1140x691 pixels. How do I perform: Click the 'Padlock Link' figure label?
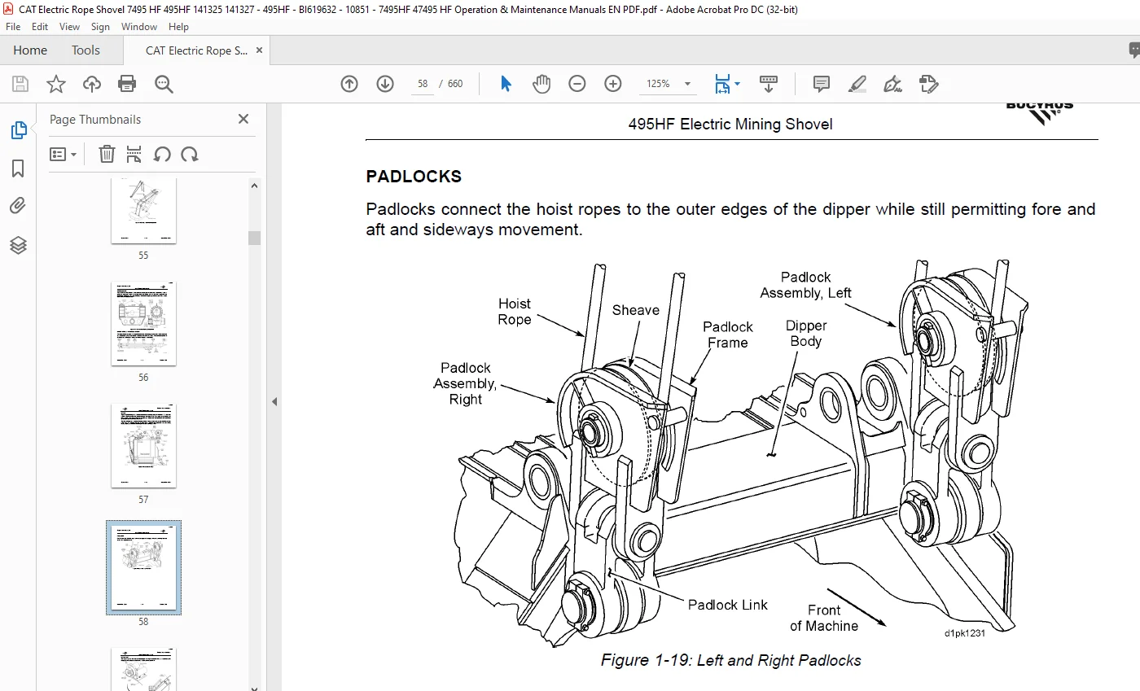point(728,605)
